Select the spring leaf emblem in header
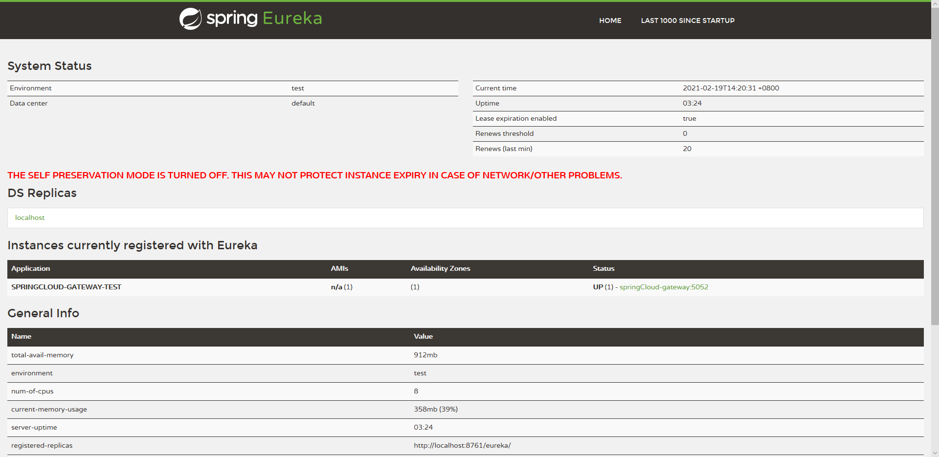The width and height of the screenshot is (939, 457). pos(191,19)
